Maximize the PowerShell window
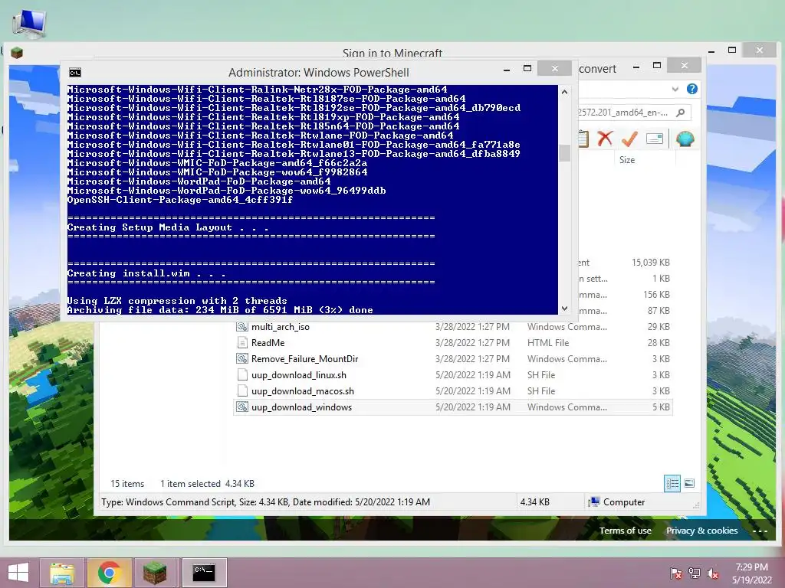The height and width of the screenshot is (588, 785). tap(527, 68)
